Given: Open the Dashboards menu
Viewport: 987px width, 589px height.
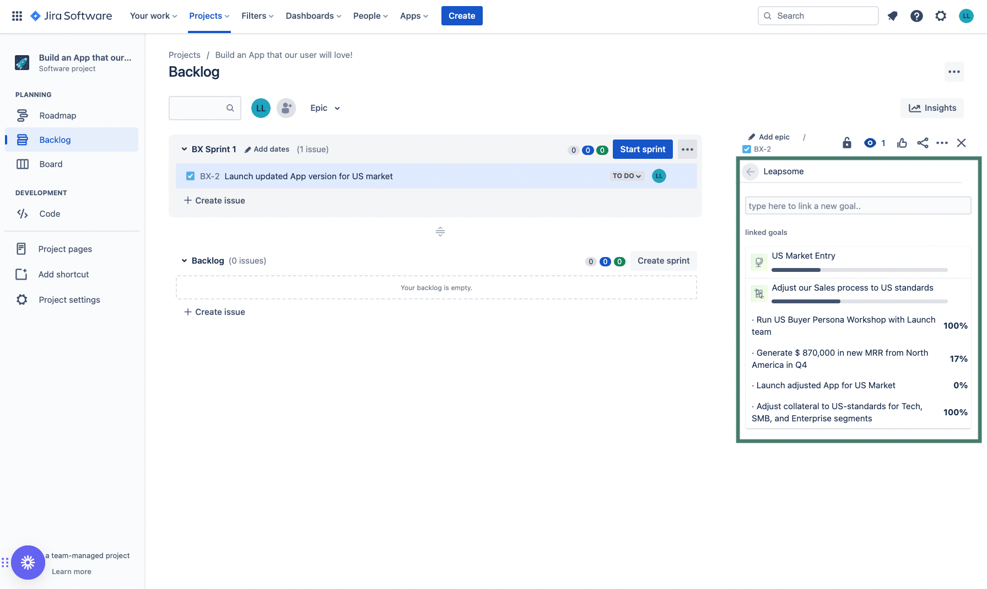Looking at the screenshot, I should coord(313,16).
